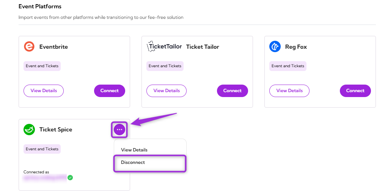Image resolution: width=385 pixels, height=196 pixels.
Task: Connect the Reg Fox platform
Action: [x=355, y=91]
